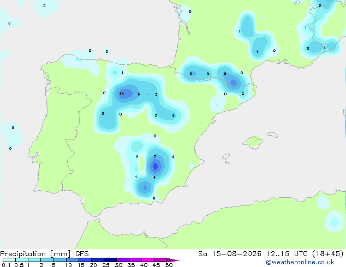This screenshot has width=346, height=267.
Task: Choose the 5–10 mm legend color box
Action: tap(59, 260)
